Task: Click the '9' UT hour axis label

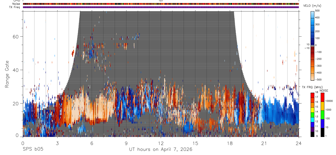Action: pos(126,143)
